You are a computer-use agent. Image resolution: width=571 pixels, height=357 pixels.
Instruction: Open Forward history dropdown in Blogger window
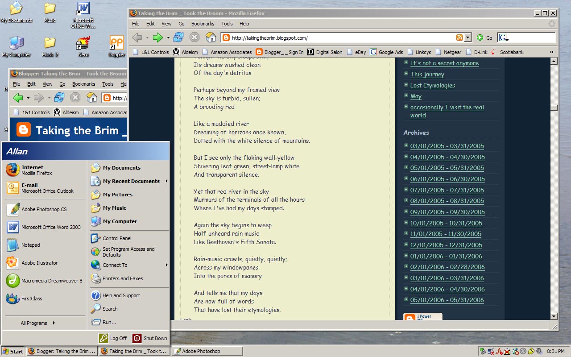49,98
